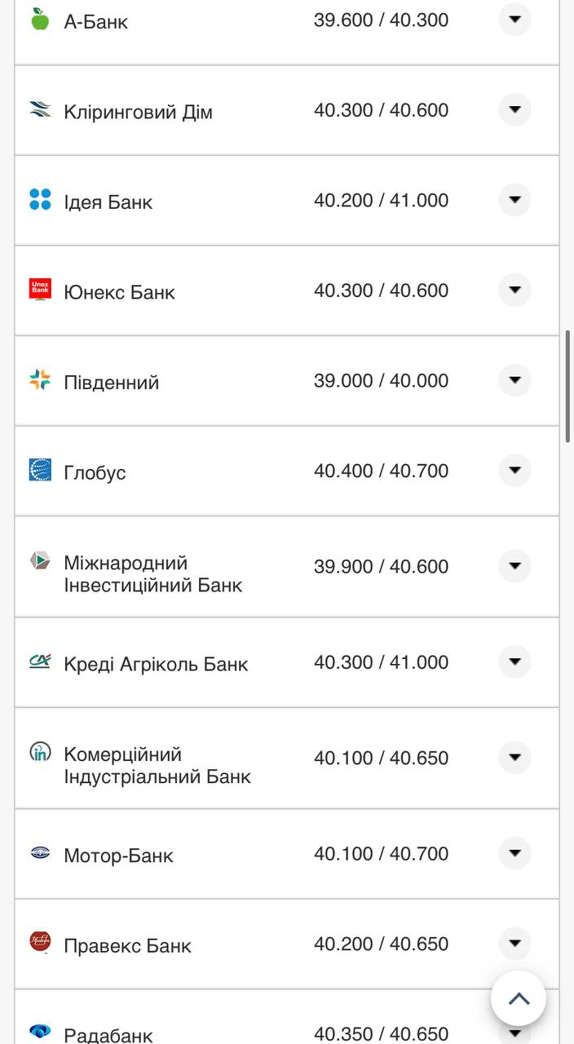Expand details for Юнекс Банк

click(514, 288)
